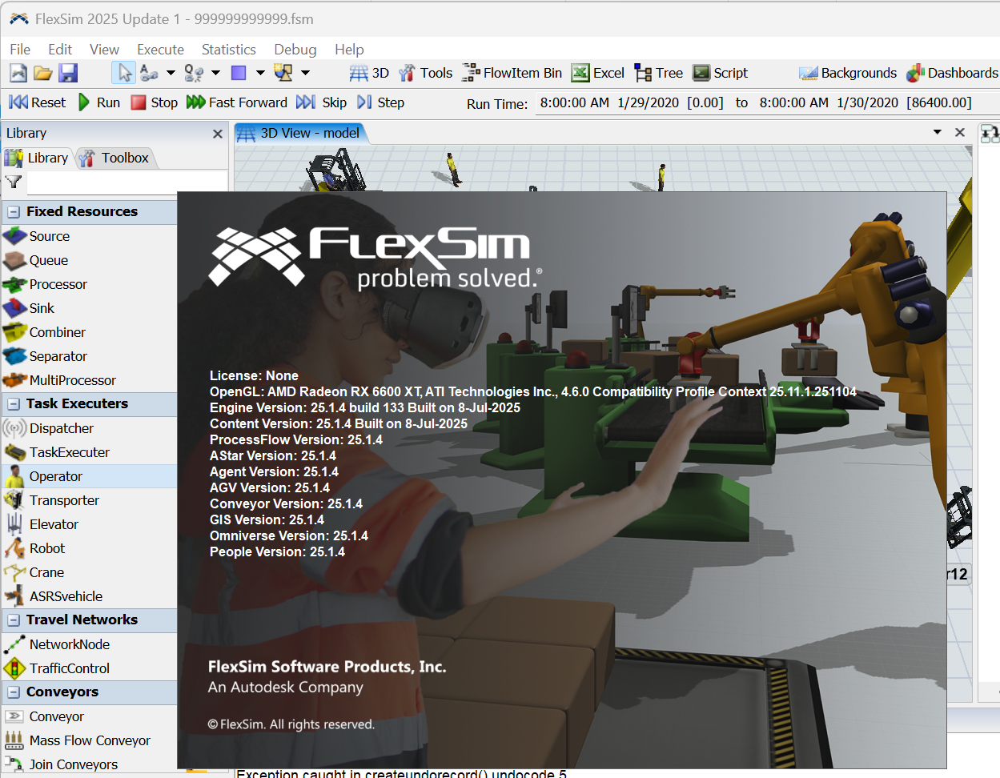Select Separator in the library
Screen dimensions: 1000x778
tap(88, 356)
